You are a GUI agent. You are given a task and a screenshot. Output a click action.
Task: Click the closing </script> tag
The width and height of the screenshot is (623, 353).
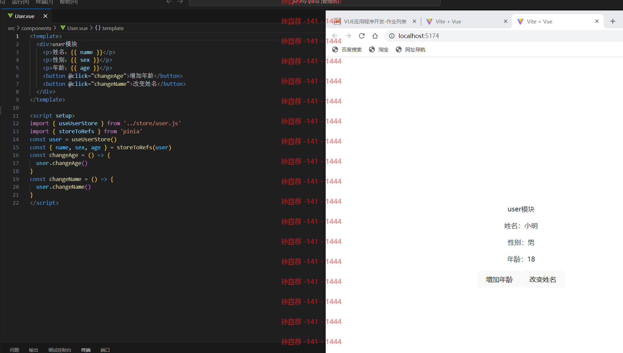(x=44, y=203)
